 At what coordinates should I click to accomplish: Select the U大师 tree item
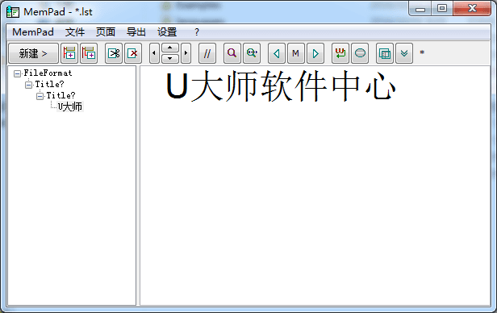coord(70,106)
